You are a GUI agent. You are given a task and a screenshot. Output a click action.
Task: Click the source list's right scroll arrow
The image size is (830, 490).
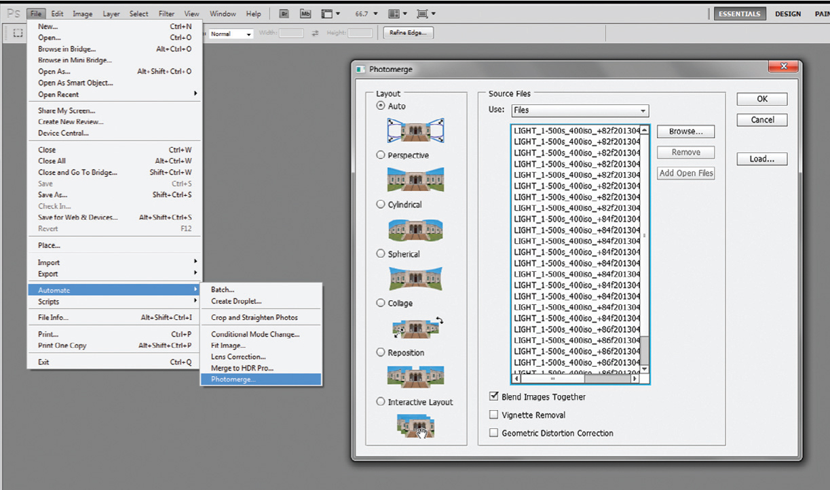pos(635,379)
